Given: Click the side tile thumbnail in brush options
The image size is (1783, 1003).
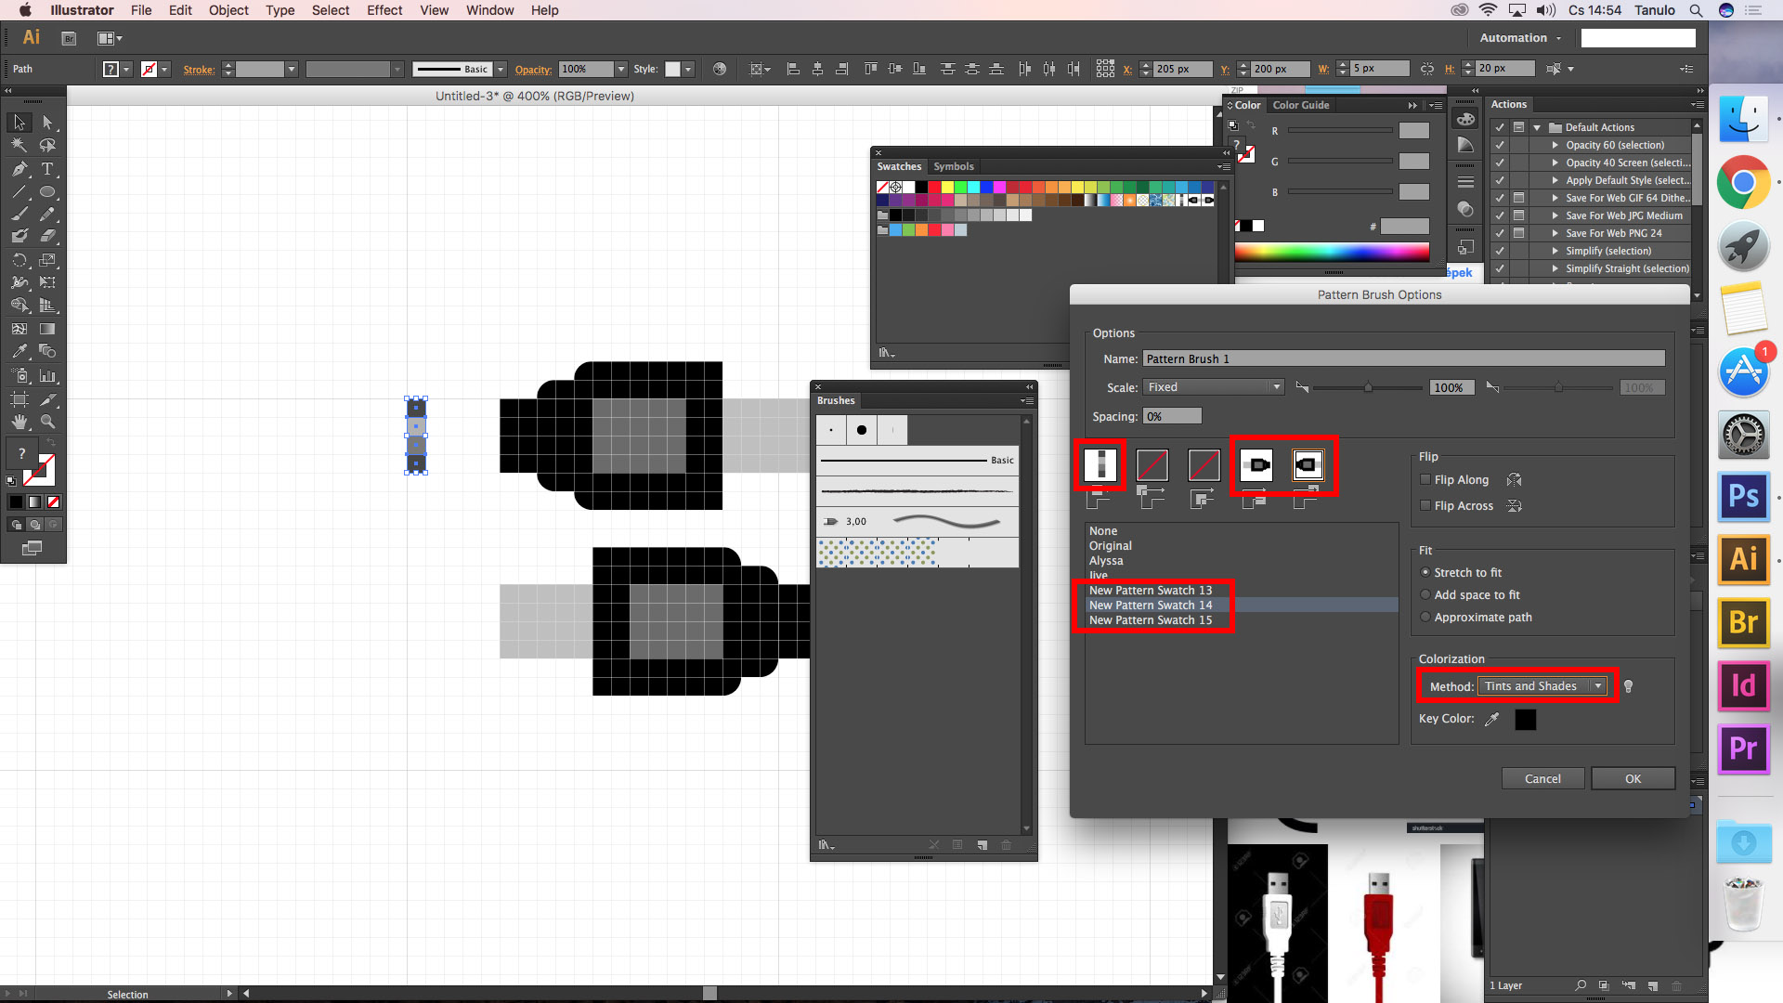Looking at the screenshot, I should tap(1100, 464).
